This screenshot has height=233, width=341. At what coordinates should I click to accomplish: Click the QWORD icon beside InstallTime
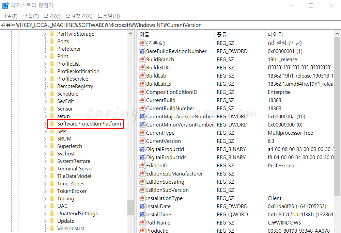click(x=142, y=214)
